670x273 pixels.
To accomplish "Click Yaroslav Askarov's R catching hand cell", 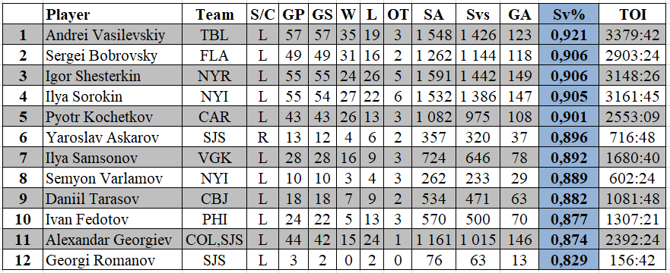I will 263,137.
